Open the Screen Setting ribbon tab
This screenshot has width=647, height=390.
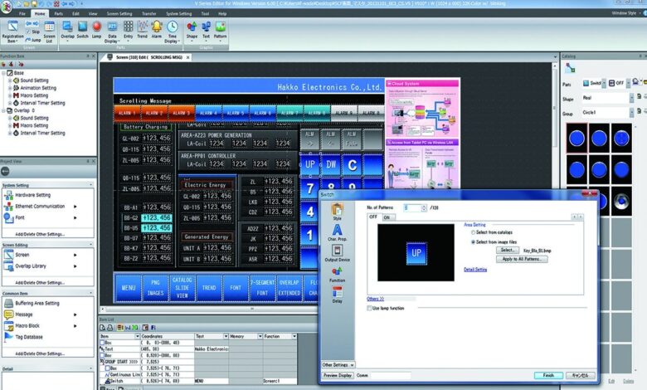[119, 13]
